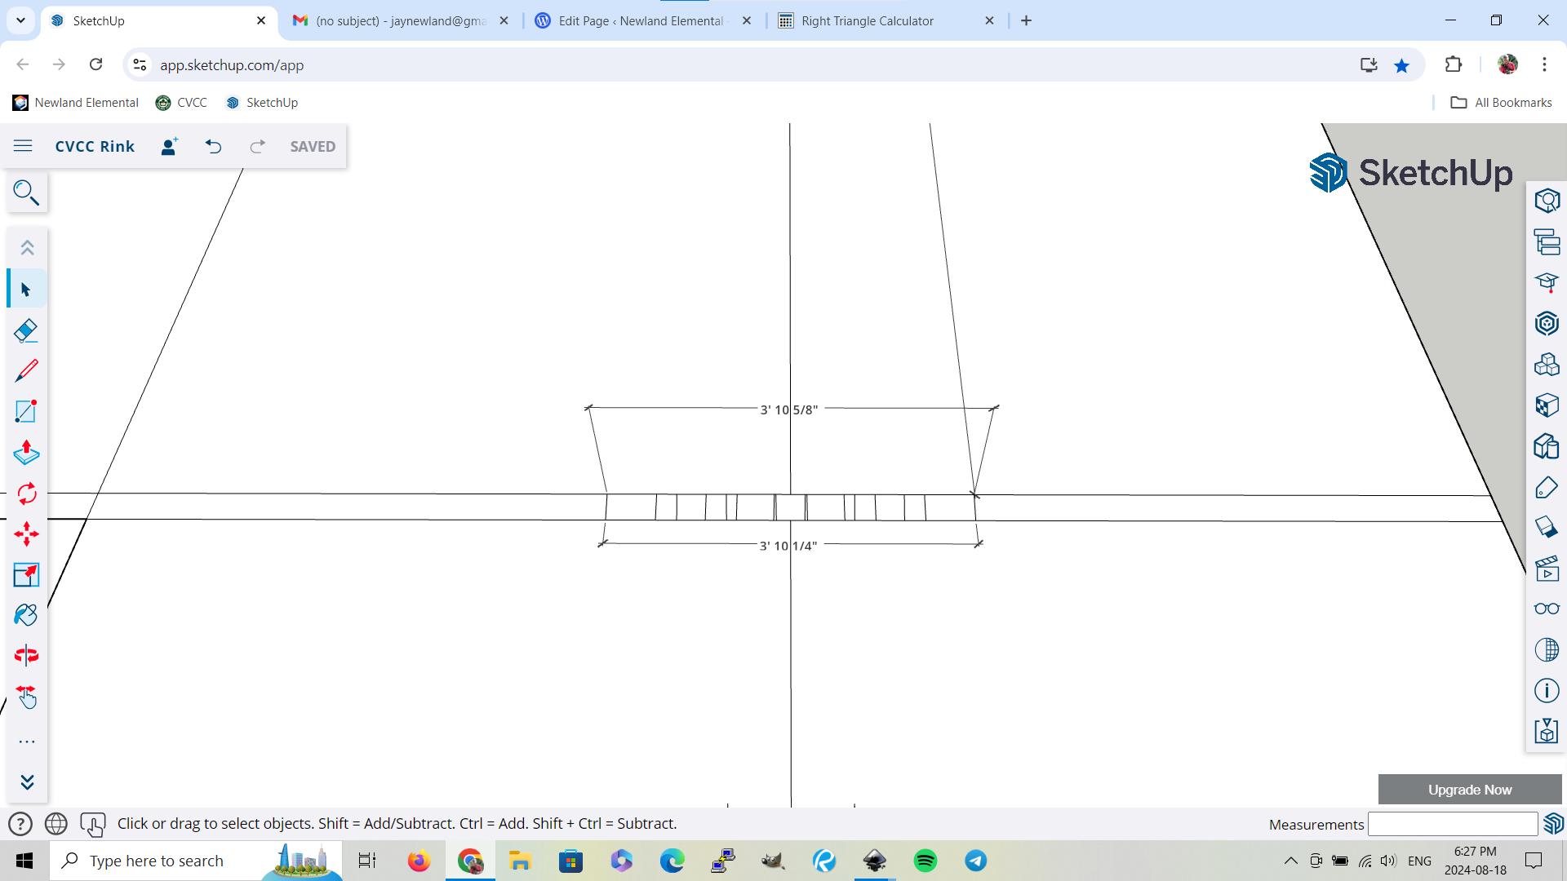Open the search tool magnifier
Image resolution: width=1567 pixels, height=881 pixels.
click(26, 193)
